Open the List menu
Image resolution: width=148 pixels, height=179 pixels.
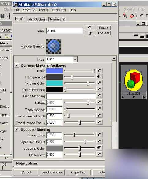17,10
